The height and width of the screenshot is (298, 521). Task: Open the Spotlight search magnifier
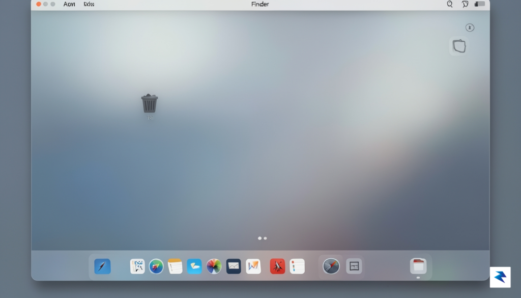tap(450, 4)
